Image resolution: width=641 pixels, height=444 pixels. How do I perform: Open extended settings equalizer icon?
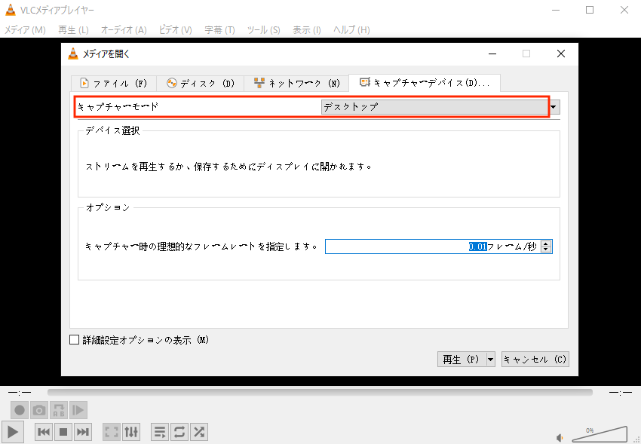pos(131,432)
